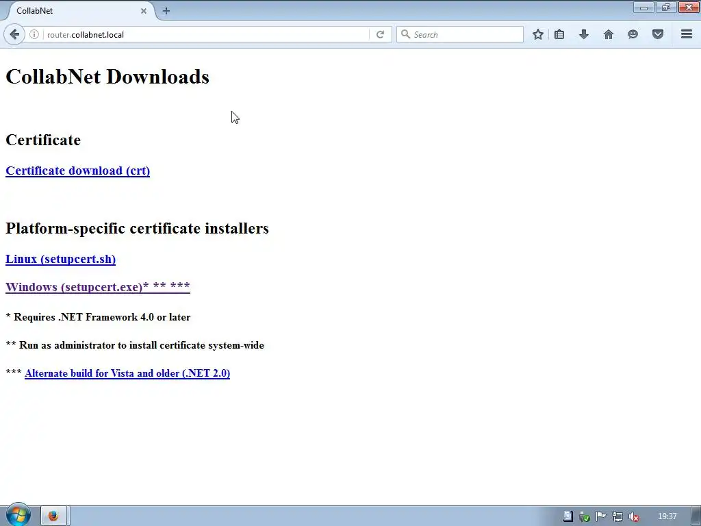Open a new tab with the plus button
The image size is (701, 526).
(166, 11)
